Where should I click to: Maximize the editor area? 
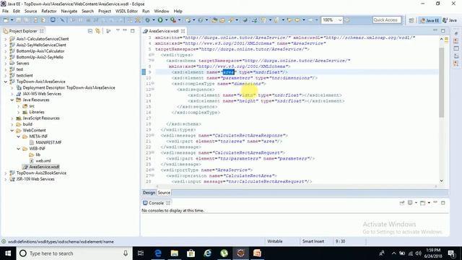(x=443, y=30)
